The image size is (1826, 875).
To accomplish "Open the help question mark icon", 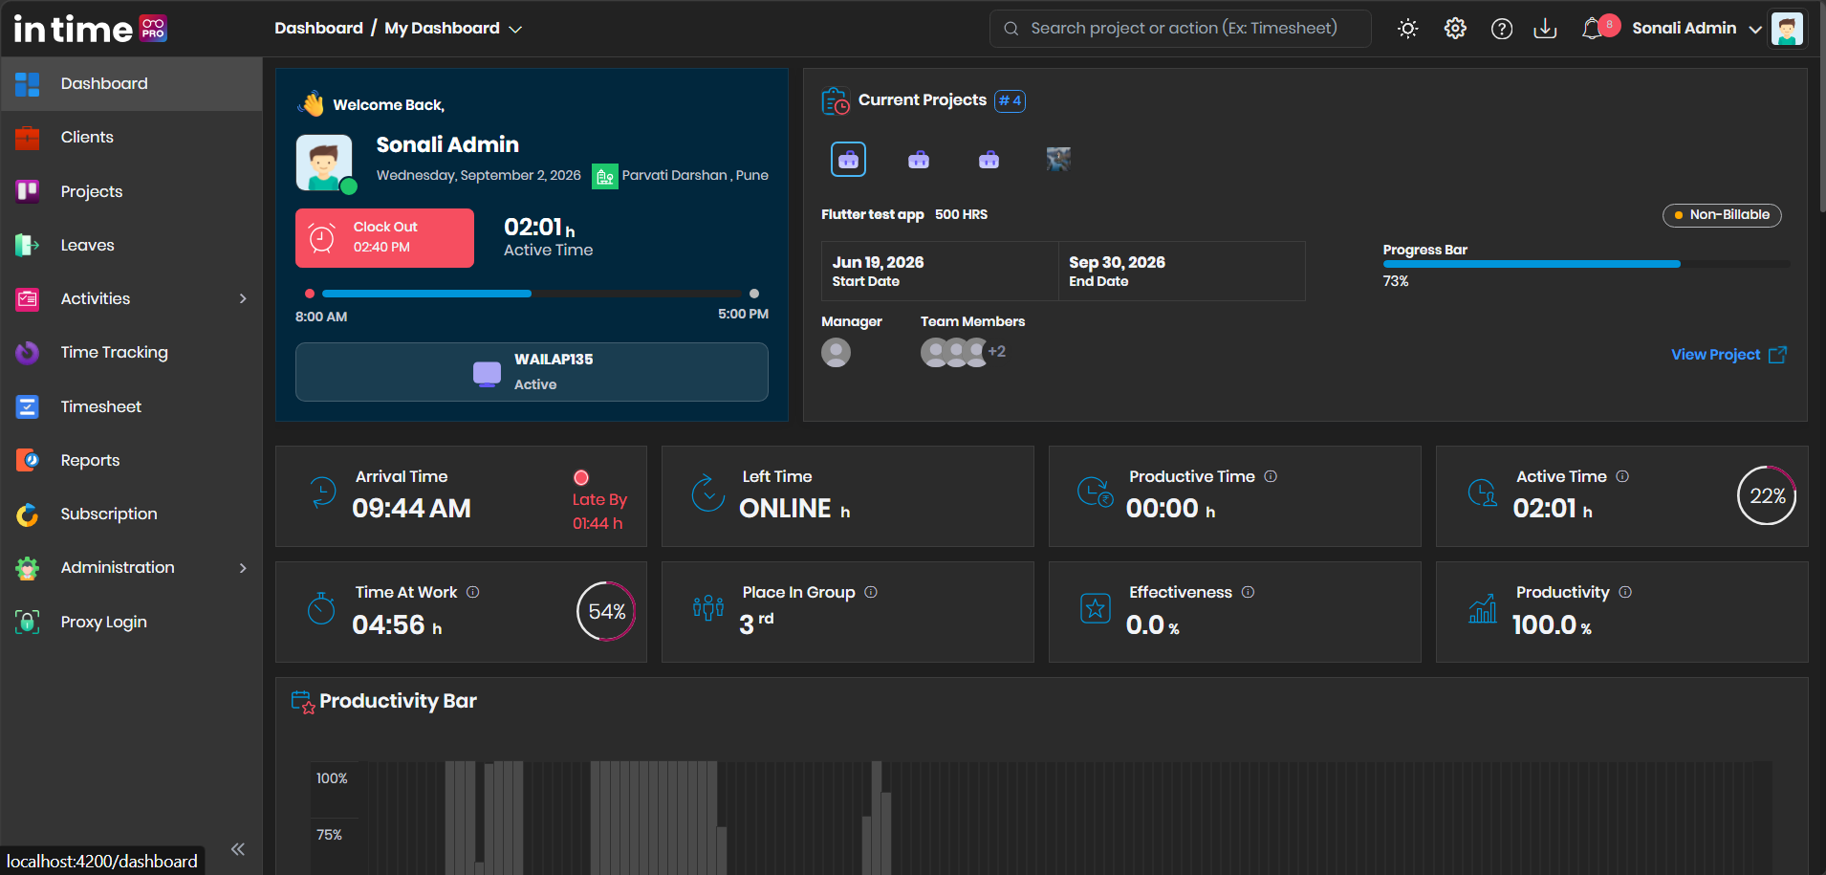I will click(1502, 29).
